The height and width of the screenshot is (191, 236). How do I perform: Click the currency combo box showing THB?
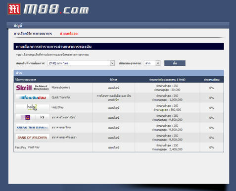(x=81, y=63)
